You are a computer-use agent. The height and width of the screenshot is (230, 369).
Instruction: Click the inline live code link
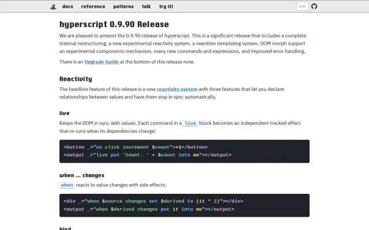point(190,123)
